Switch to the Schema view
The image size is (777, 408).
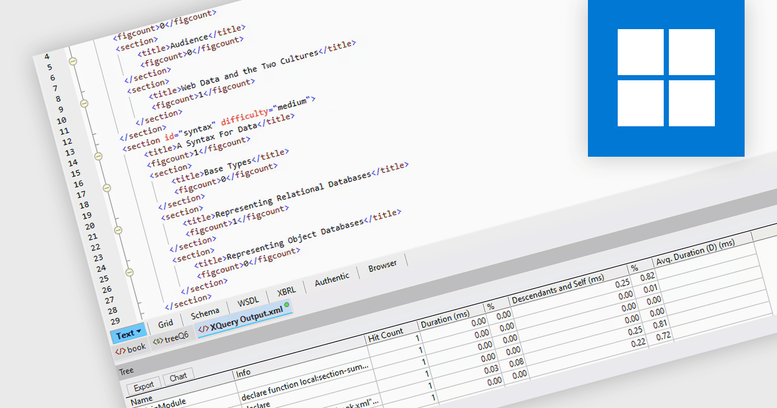[x=205, y=311]
